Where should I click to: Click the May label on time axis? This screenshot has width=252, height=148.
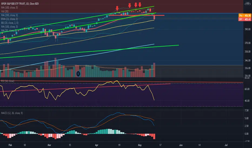pos(140,145)
